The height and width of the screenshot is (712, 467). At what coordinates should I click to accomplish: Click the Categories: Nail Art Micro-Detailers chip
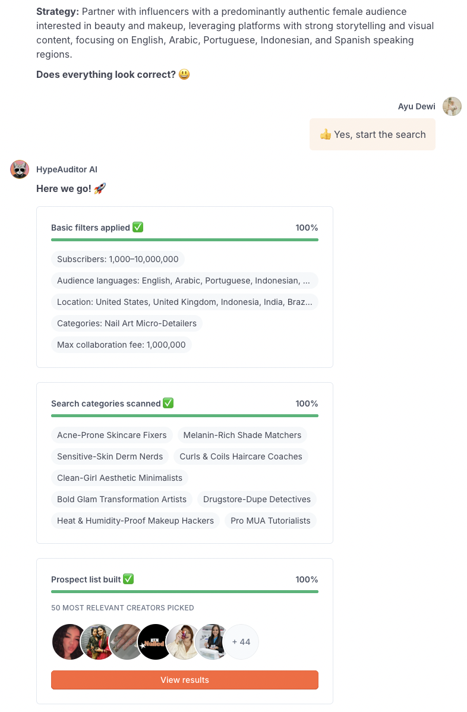pyautogui.click(x=127, y=323)
